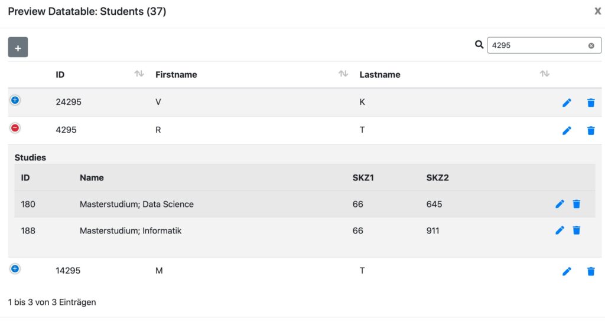Image resolution: width=605 pixels, height=326 pixels.
Task: Edit the Masterstudium; Informatik study entry
Action: (x=560, y=230)
